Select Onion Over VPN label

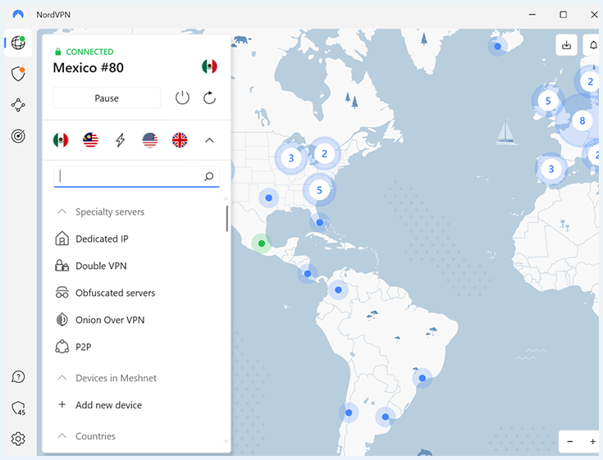coord(110,320)
